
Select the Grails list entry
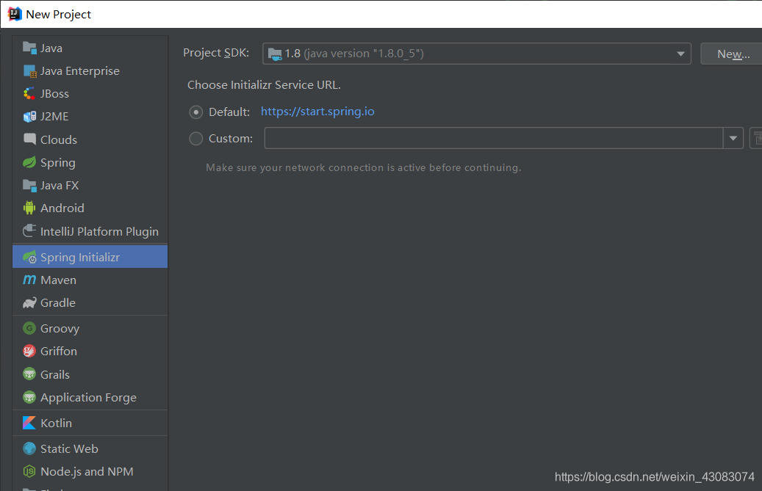pos(90,374)
